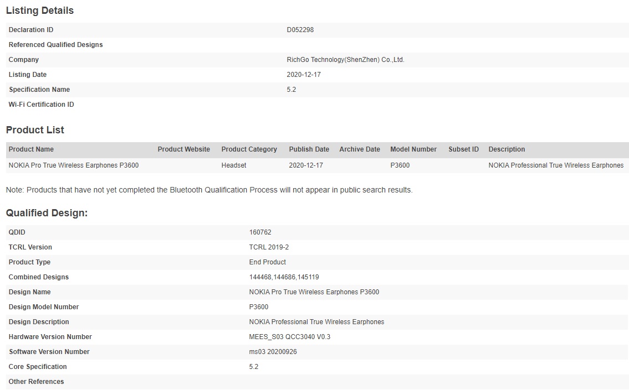Click the 'QDID' label

(x=17, y=232)
